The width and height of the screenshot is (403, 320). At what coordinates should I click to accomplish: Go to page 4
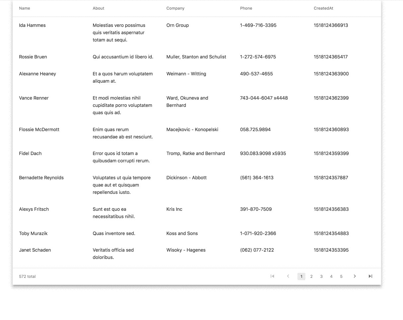pyautogui.click(x=331, y=277)
